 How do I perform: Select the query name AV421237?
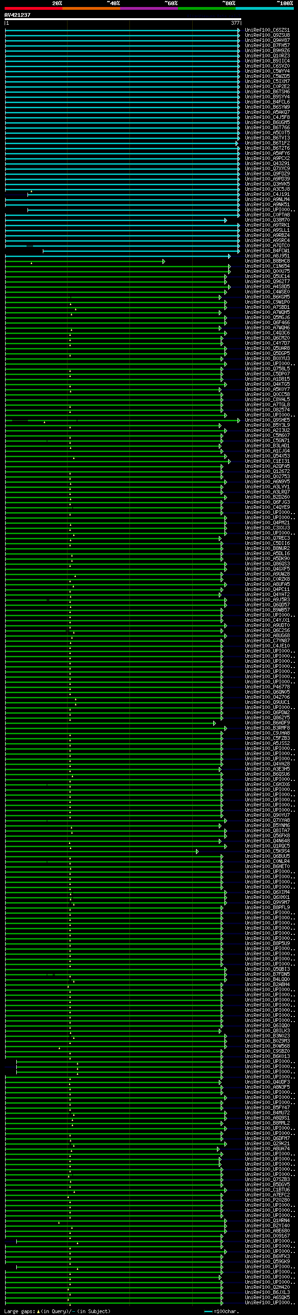tap(17, 15)
